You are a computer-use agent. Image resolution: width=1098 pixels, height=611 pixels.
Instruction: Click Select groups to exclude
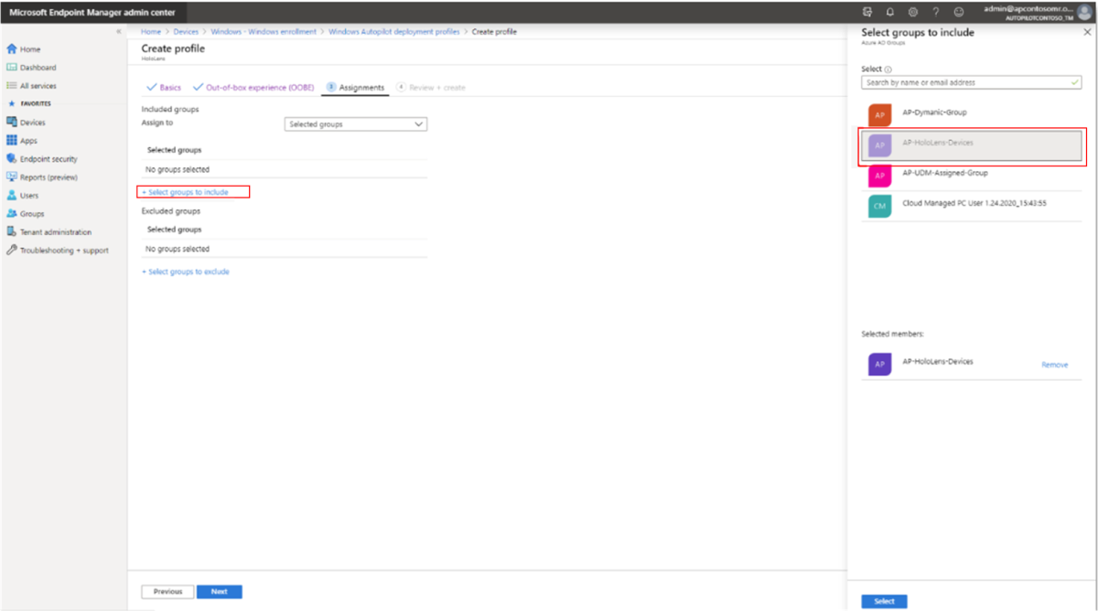click(x=186, y=272)
